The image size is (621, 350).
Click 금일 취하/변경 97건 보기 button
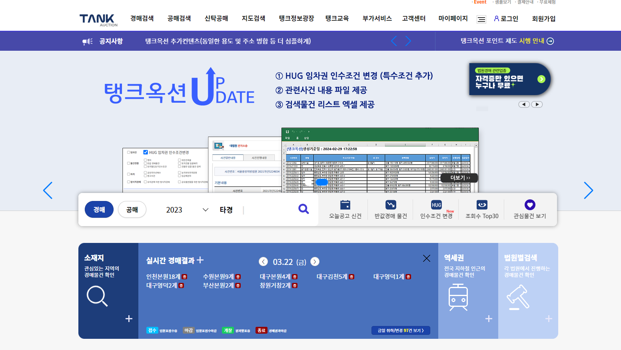(x=401, y=330)
